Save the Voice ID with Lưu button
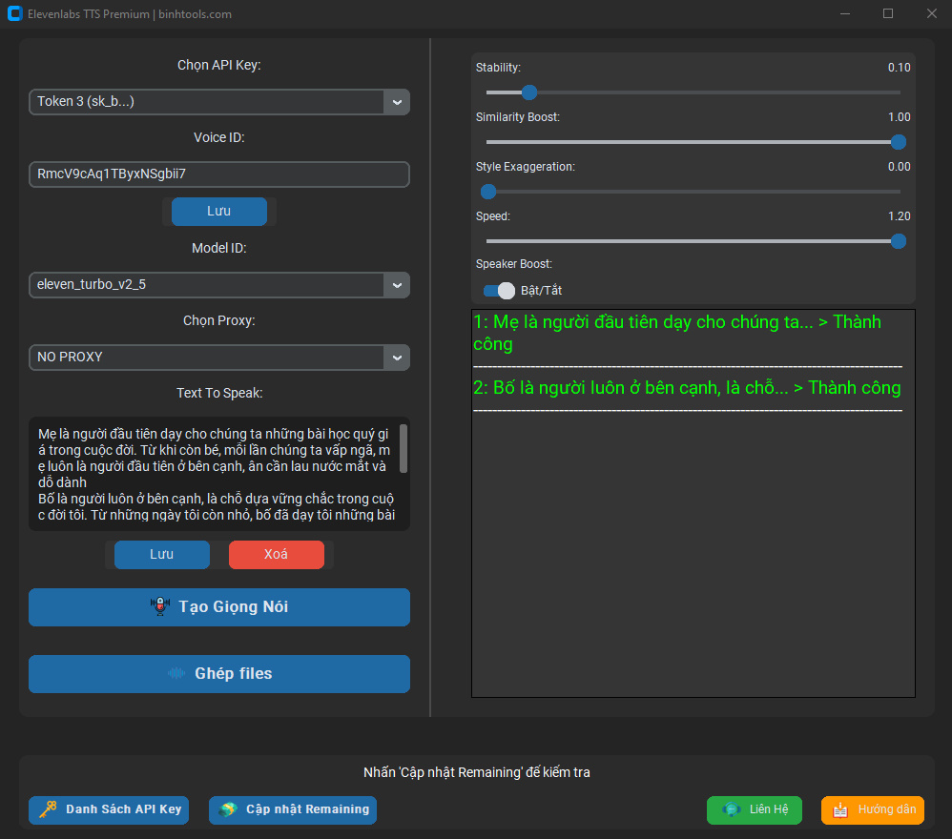Viewport: 952px width, 839px height. click(218, 211)
